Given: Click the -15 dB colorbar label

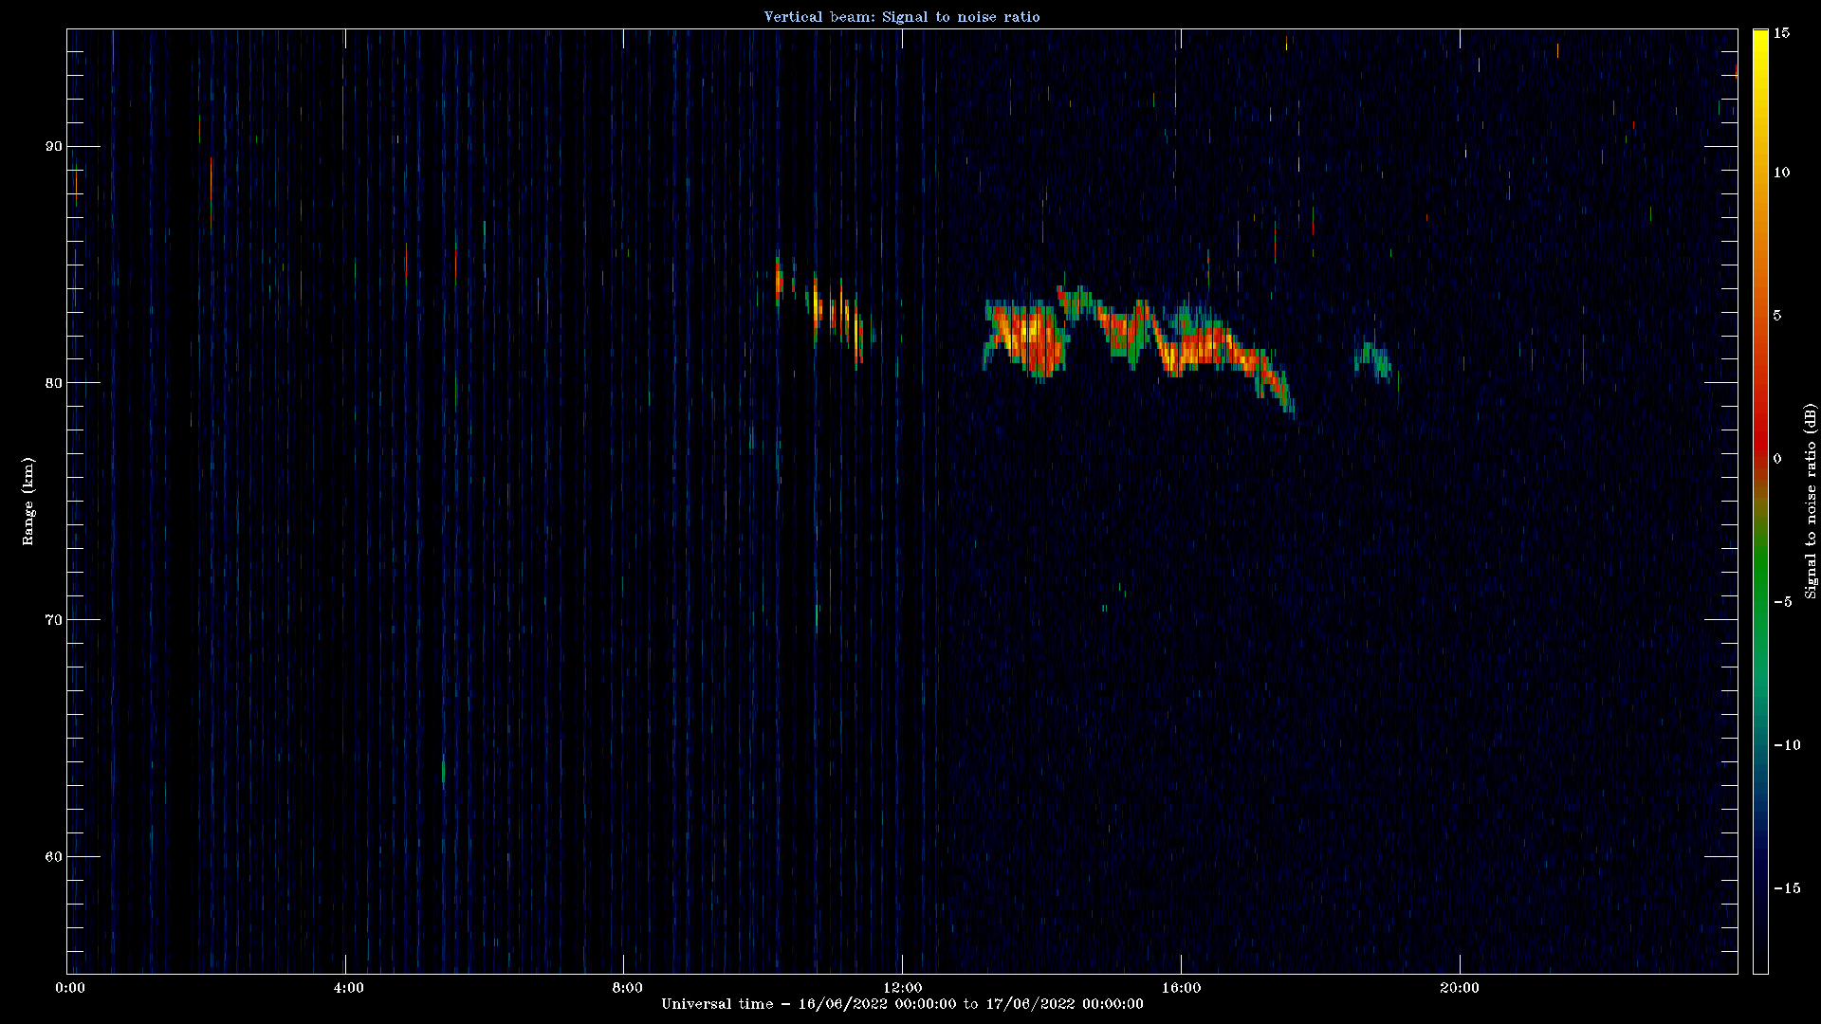Looking at the screenshot, I should coord(1786,888).
